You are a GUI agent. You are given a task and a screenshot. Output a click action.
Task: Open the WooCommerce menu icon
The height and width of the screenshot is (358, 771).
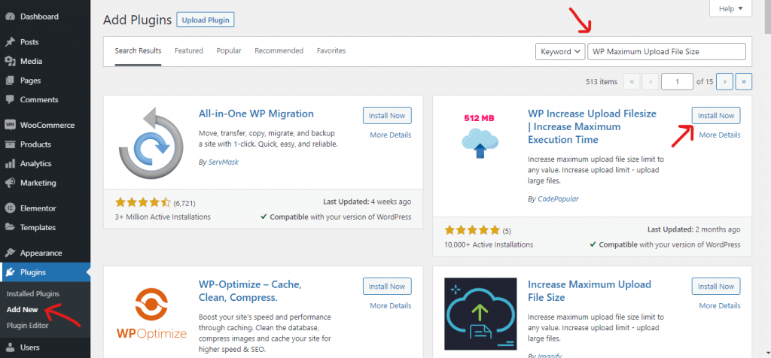10,125
